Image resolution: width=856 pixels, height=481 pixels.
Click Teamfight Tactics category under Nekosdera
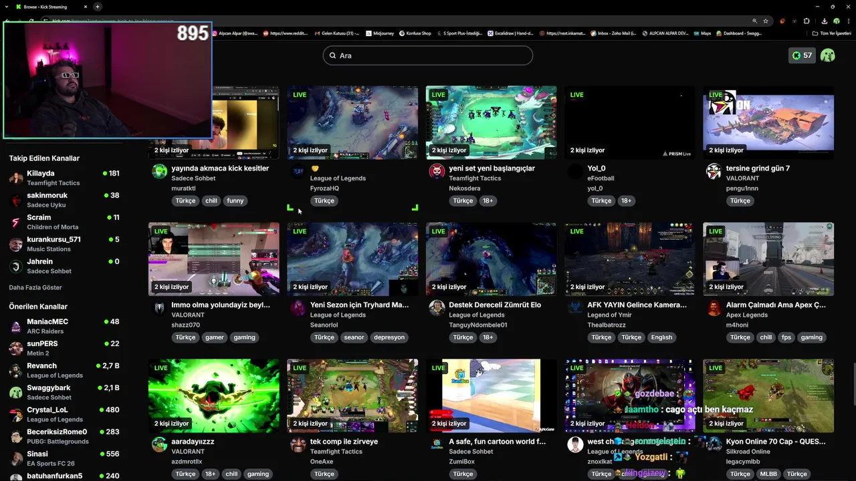point(475,178)
